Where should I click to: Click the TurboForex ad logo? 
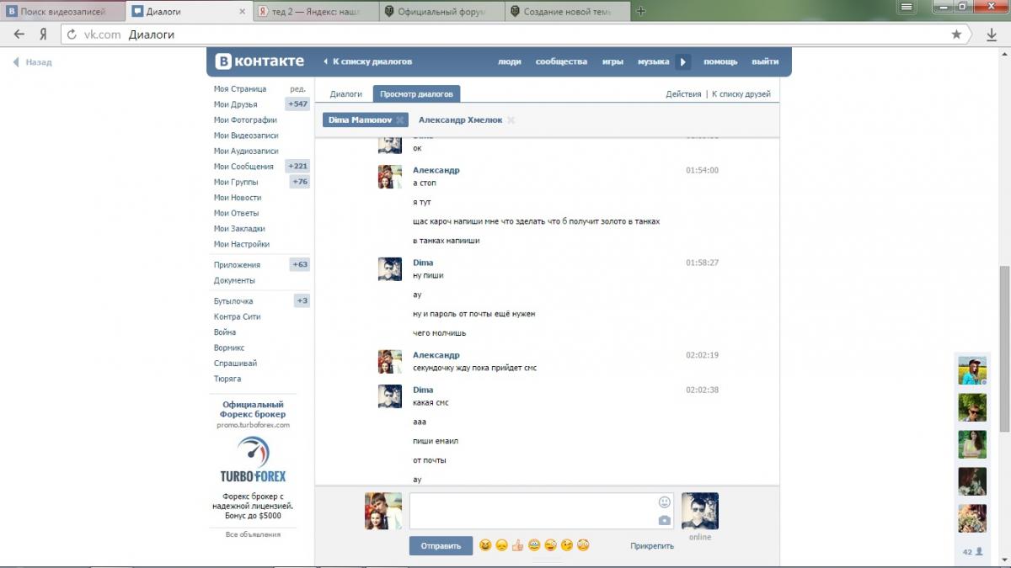[x=253, y=459]
